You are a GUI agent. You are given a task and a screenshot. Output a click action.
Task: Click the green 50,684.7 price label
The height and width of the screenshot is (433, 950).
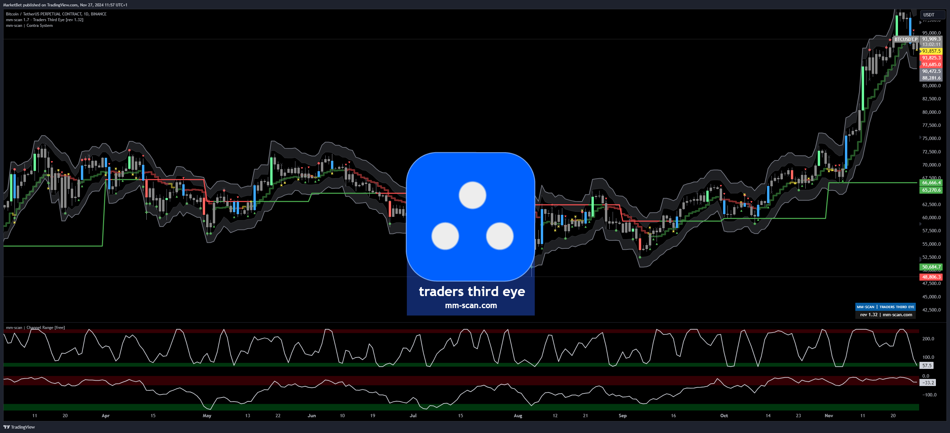point(931,267)
